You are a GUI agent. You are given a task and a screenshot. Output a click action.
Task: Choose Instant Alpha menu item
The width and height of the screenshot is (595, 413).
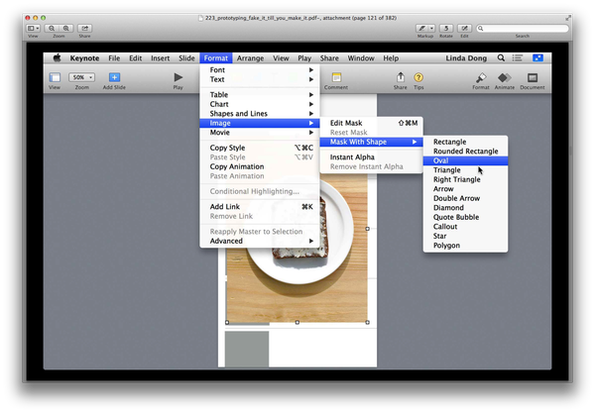point(352,156)
